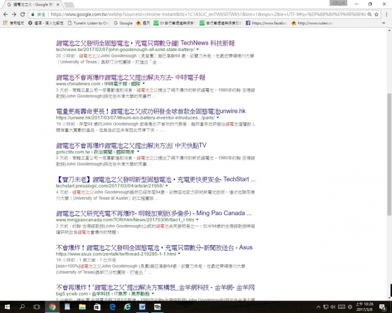Click the address bar URL field
Screen dimensions: 392x313
point(207,15)
